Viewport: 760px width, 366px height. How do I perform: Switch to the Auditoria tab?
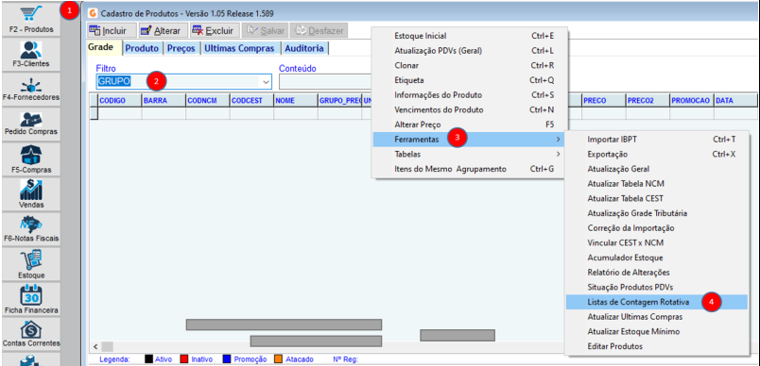point(304,48)
